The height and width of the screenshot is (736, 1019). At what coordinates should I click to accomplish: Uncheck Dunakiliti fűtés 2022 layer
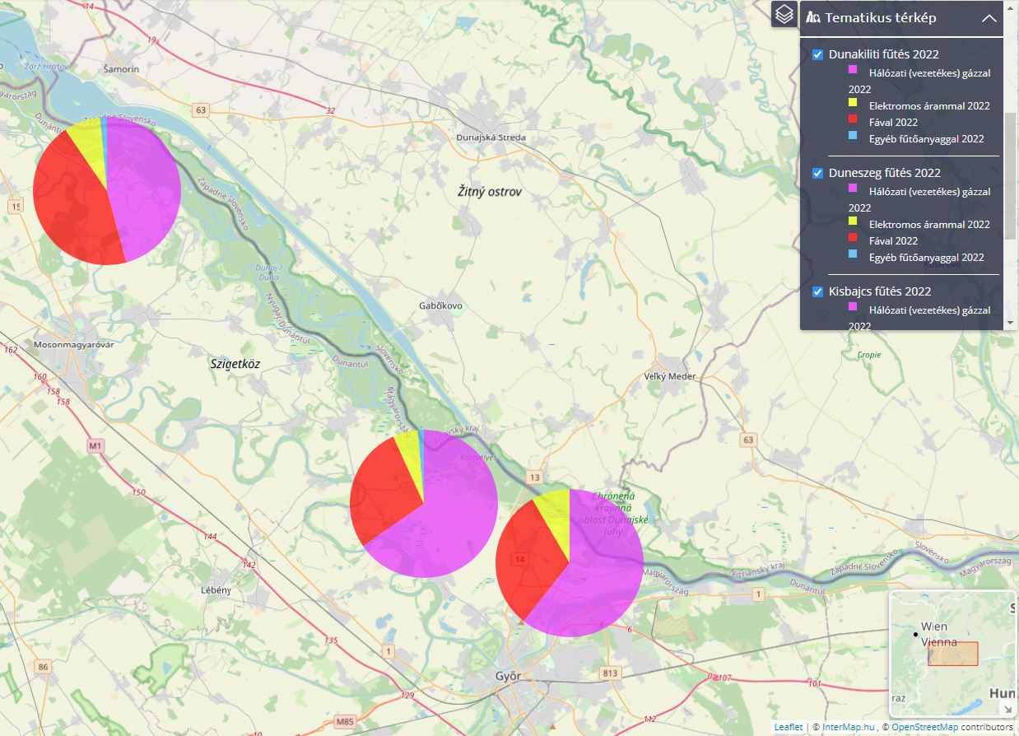pyautogui.click(x=818, y=55)
